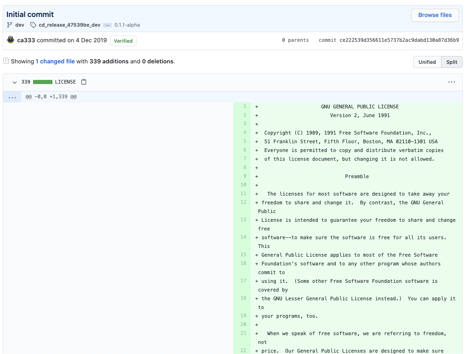Viewport: 465px width, 354px height.
Task: Click the 'Version 2, June 1991' line
Action: (360, 115)
